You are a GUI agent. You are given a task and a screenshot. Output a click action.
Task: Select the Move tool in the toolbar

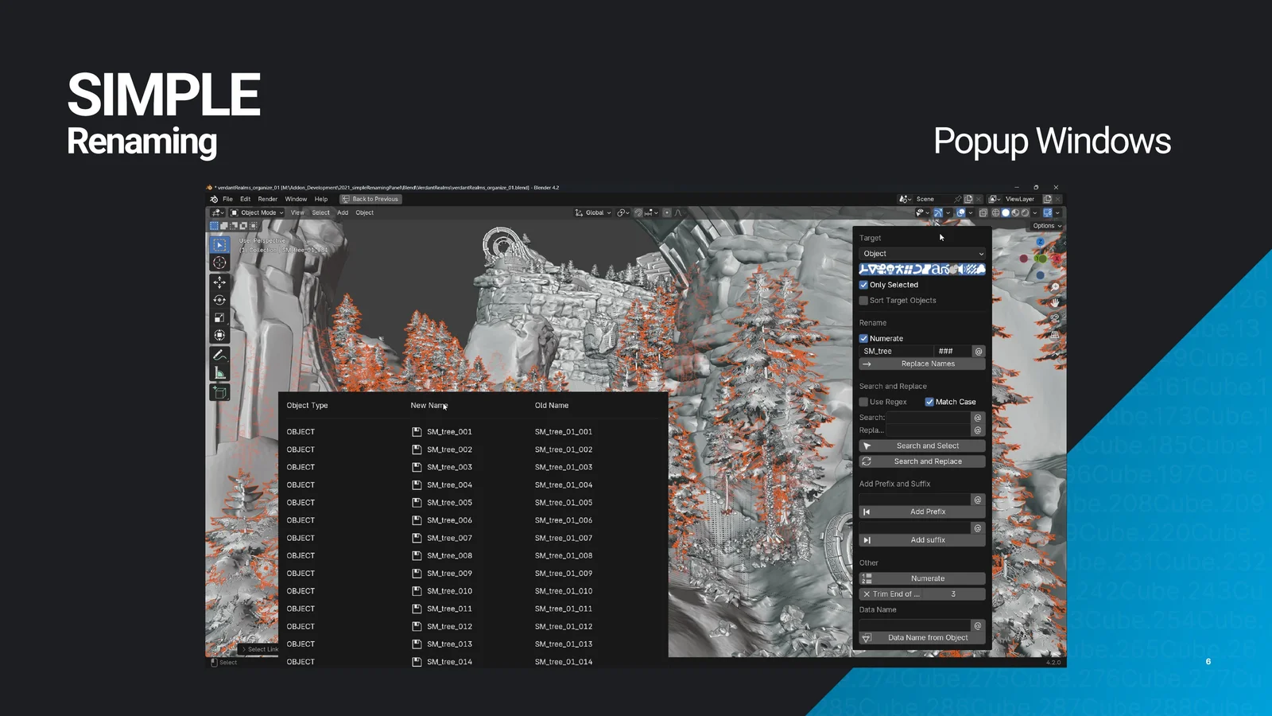219,281
